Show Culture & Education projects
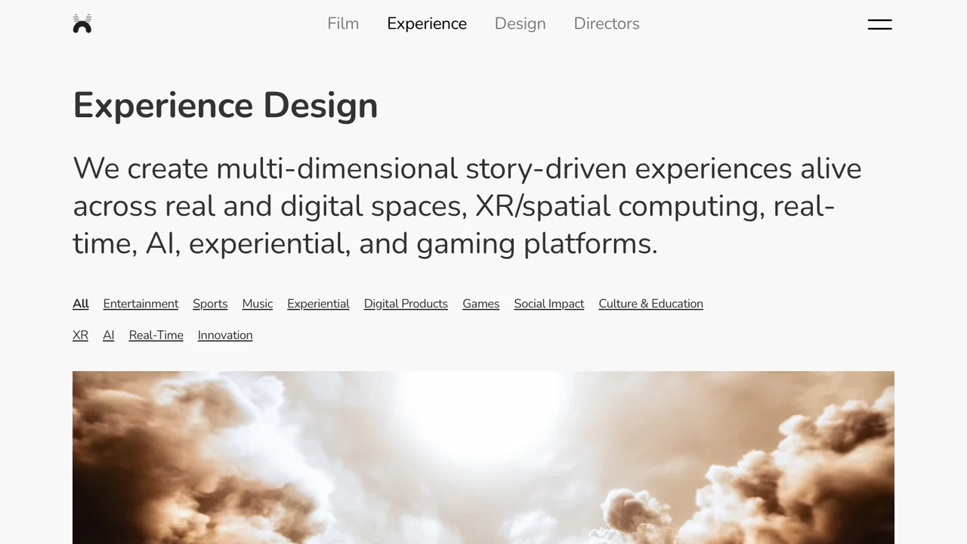This screenshot has width=967, height=544. pos(651,304)
